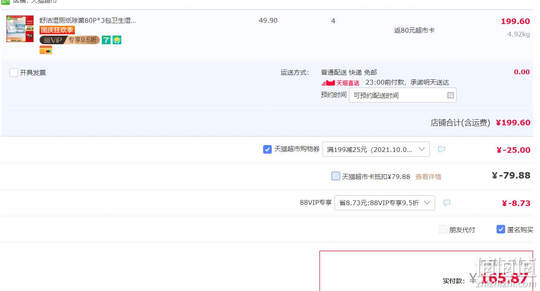Click the coupon discount ¥-25.00
The height and width of the screenshot is (291, 540).
click(x=513, y=150)
